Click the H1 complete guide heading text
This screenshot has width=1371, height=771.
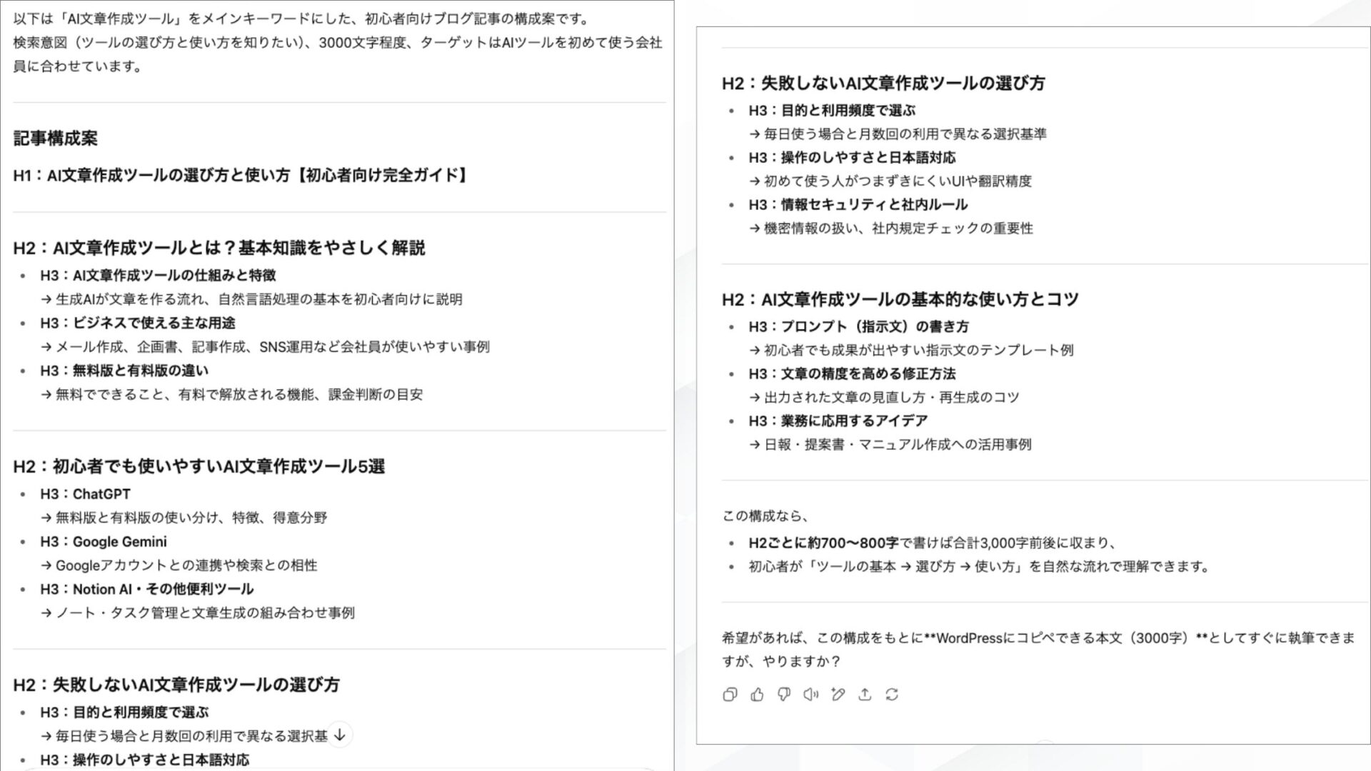click(241, 172)
